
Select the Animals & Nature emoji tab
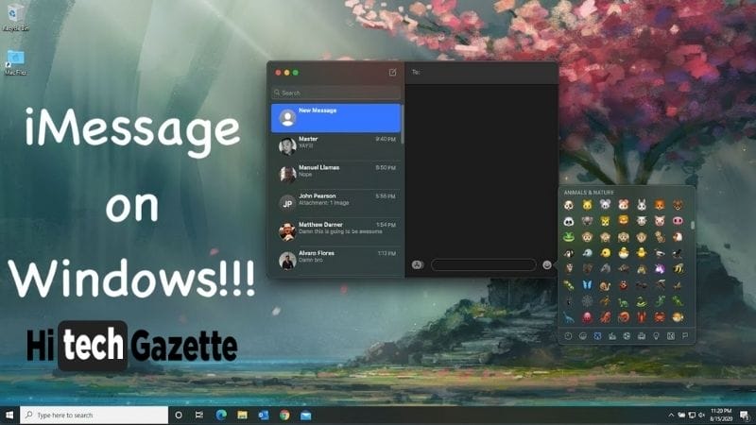tap(597, 336)
